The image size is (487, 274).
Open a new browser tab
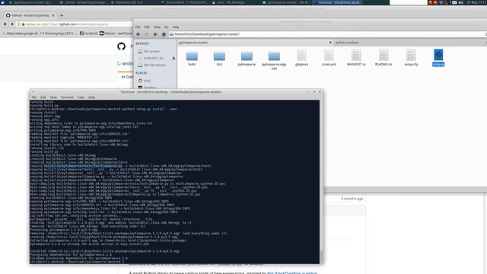[x=62, y=15]
